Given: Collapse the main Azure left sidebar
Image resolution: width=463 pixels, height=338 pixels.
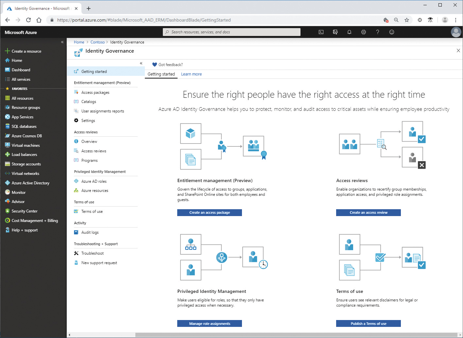Looking at the screenshot, I should [x=62, y=42].
